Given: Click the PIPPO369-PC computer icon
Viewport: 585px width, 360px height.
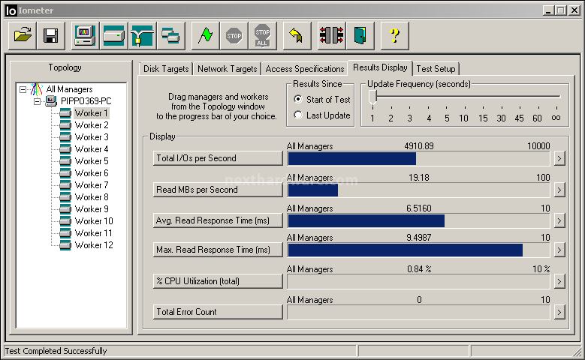Looking at the screenshot, I should pyautogui.click(x=51, y=101).
